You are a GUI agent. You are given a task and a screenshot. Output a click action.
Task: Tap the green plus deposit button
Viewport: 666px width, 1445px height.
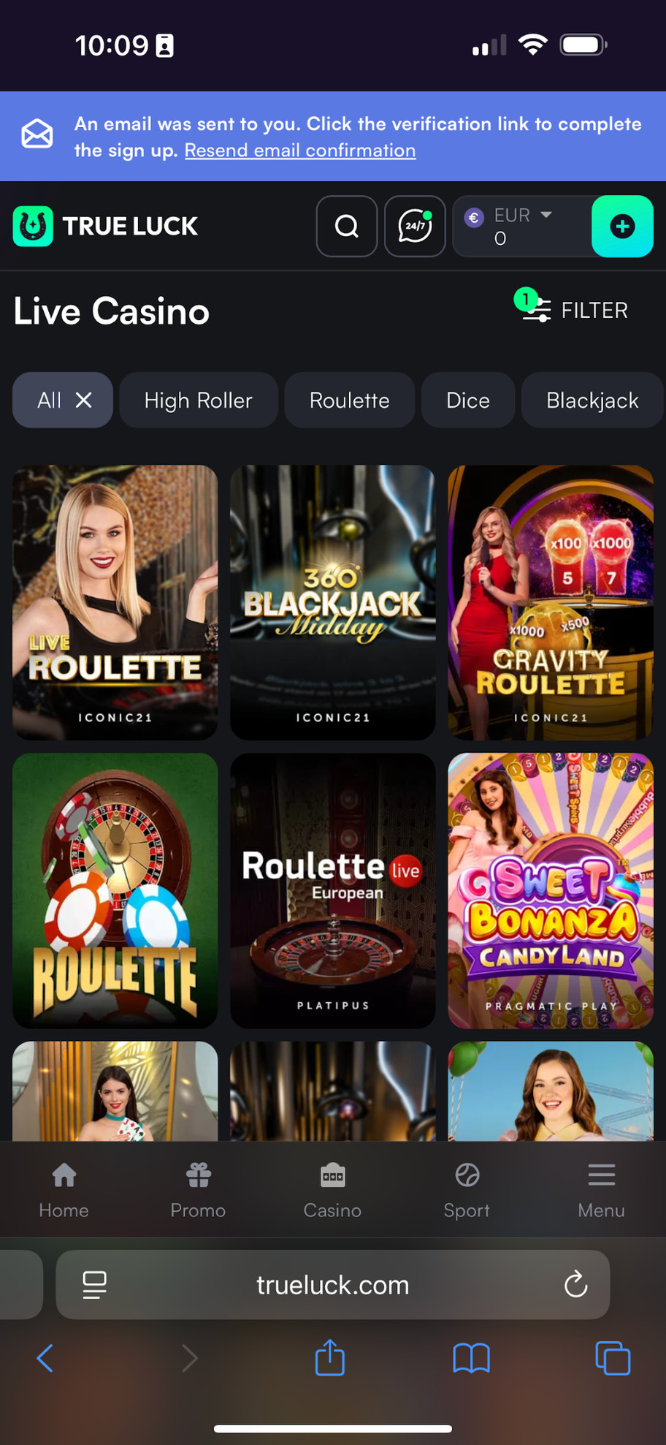pyautogui.click(x=622, y=227)
